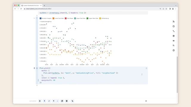
Task: Close the bottom cell toolbar with the X
Action: point(146,101)
